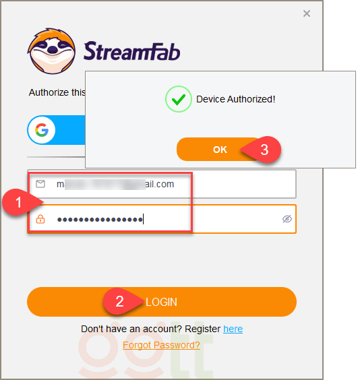358x380 pixels.
Task: Click the StreamFab sloth logo icon
Action: pyautogui.click(x=52, y=51)
